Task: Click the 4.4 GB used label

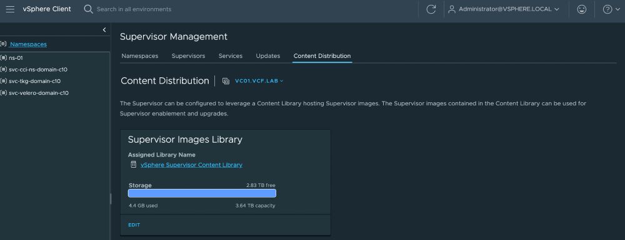Action: pos(143,206)
